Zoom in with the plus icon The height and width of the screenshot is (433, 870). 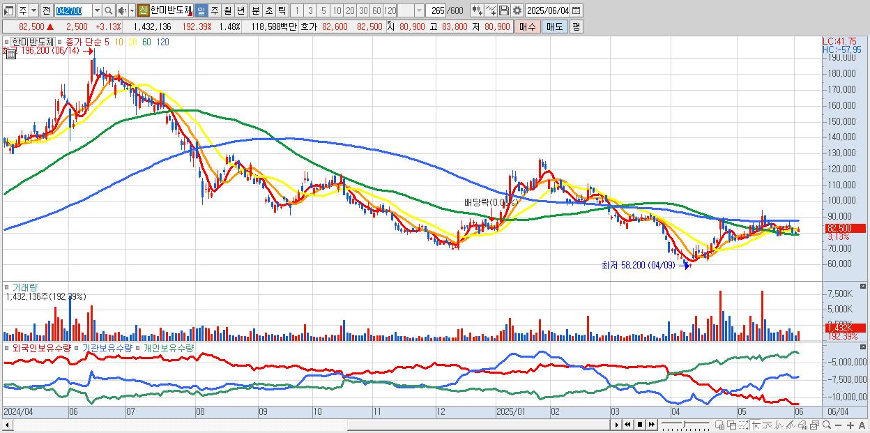click(x=850, y=425)
